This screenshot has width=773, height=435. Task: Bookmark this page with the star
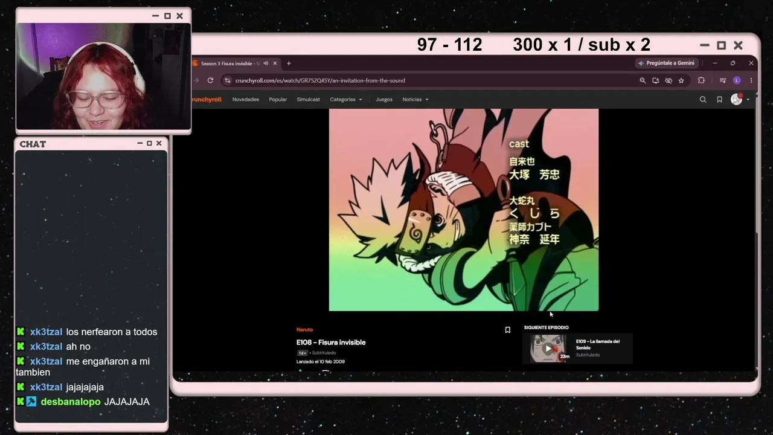pos(681,80)
